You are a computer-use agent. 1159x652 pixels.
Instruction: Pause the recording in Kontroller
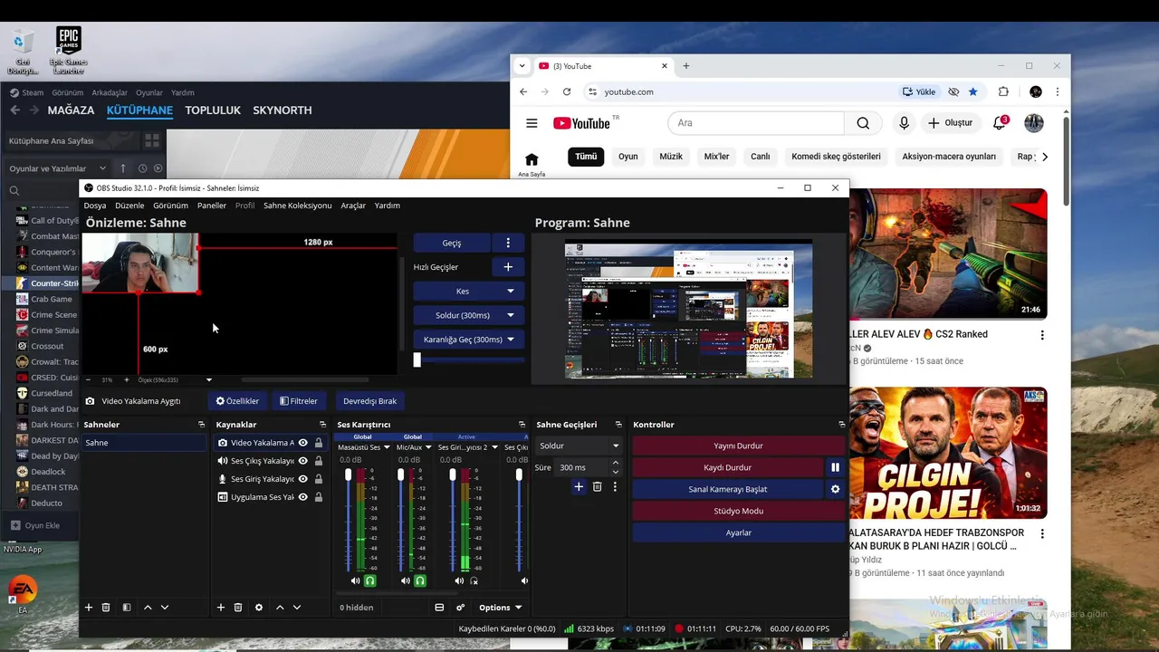tap(835, 467)
